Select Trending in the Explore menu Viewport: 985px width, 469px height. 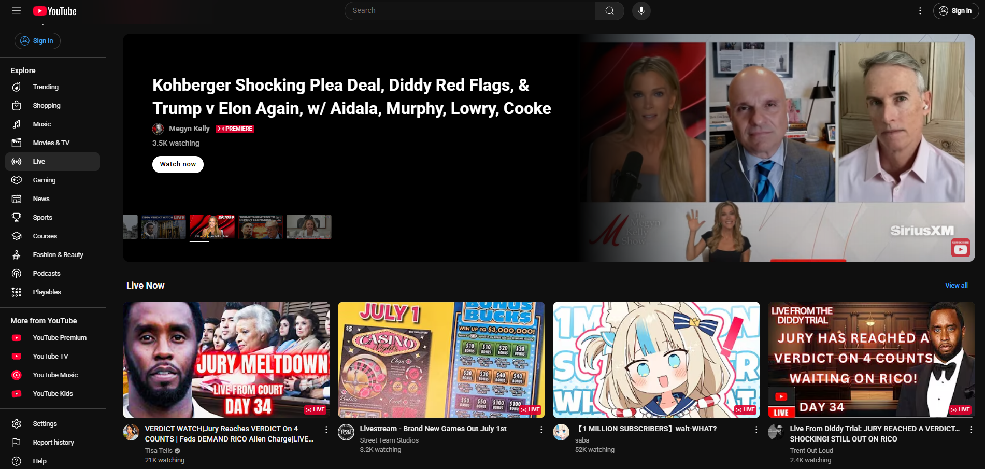tap(52, 87)
